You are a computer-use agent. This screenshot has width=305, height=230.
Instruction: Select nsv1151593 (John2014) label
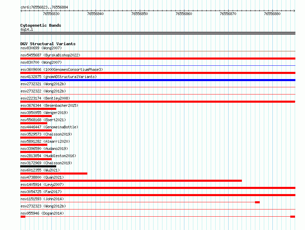(42, 199)
